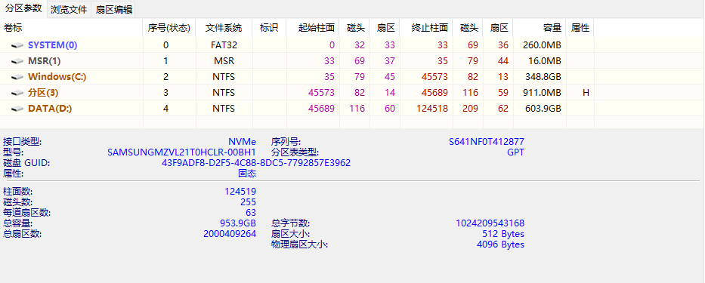Click the heads count 255
The width and height of the screenshot is (705, 283).
248,202
